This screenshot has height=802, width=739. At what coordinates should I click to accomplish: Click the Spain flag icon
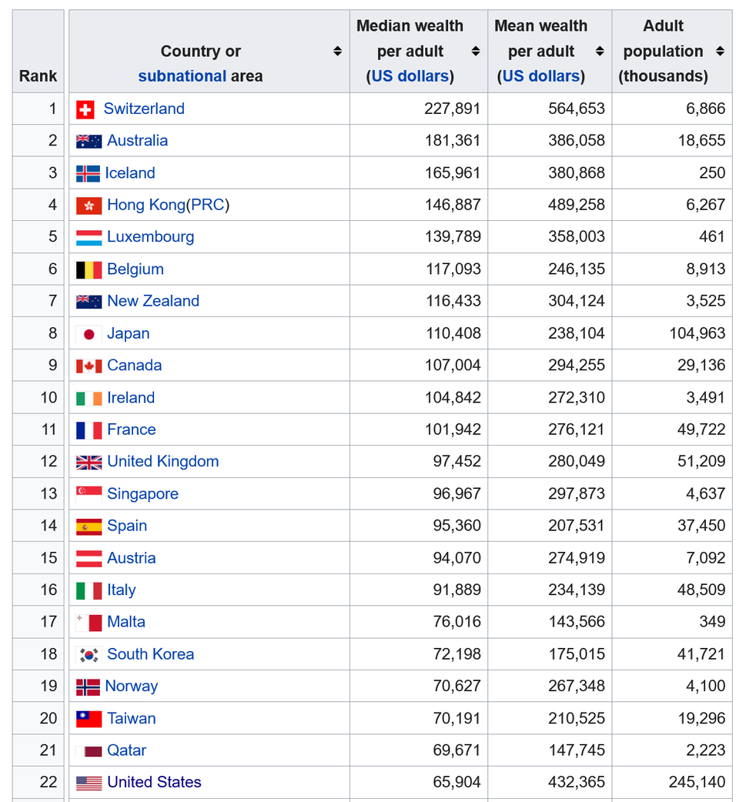pos(89,526)
